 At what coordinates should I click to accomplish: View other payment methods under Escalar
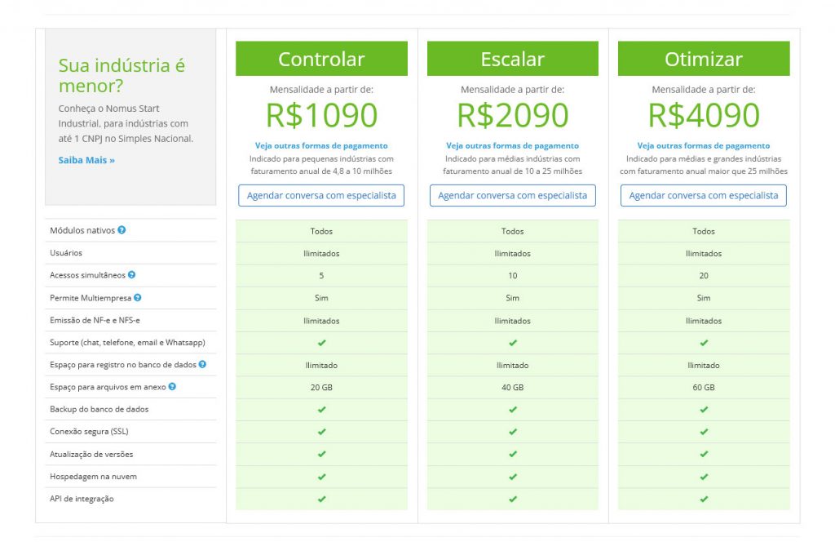click(x=512, y=146)
